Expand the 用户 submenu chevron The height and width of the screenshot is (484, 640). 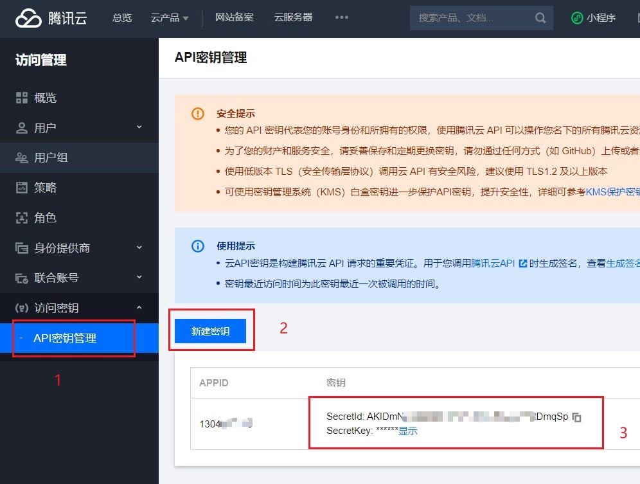tap(139, 127)
